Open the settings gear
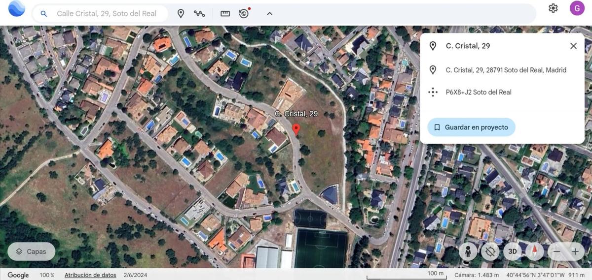The height and width of the screenshot is (280, 592). coord(553,8)
